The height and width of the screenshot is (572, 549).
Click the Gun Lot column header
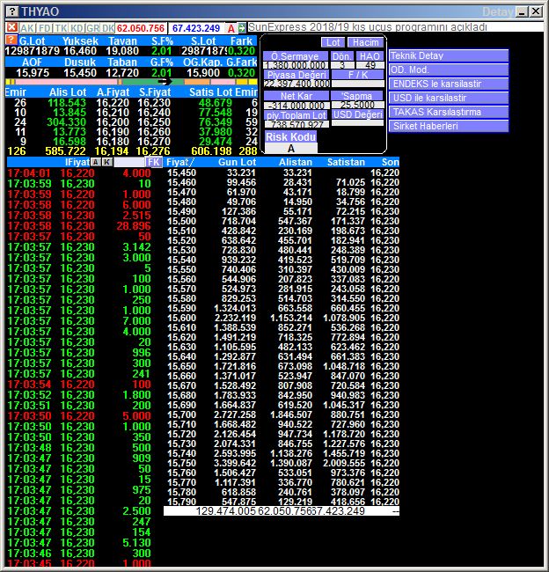[x=238, y=162]
